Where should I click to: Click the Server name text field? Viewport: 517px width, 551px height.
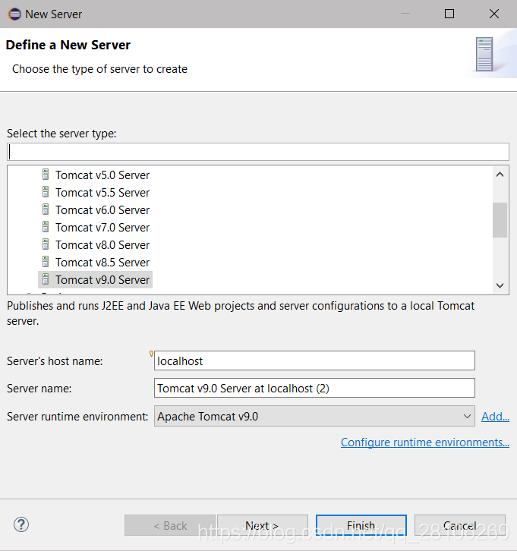pos(314,388)
